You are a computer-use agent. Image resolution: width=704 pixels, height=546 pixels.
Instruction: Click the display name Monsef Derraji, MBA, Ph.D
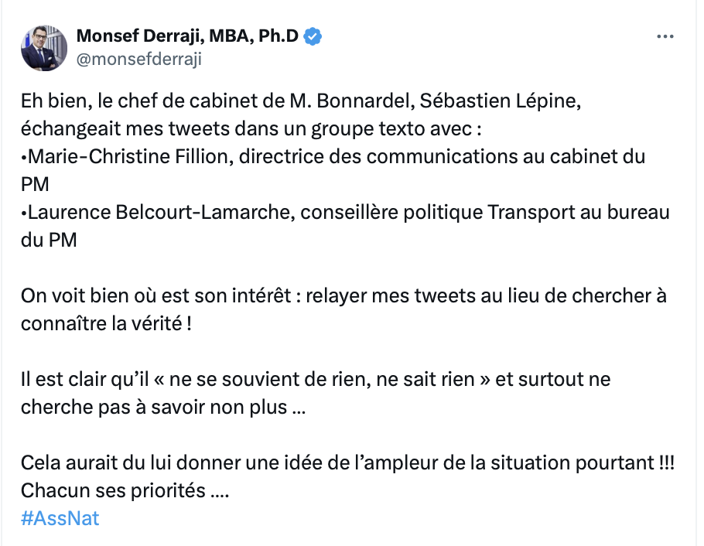pyautogui.click(x=187, y=36)
